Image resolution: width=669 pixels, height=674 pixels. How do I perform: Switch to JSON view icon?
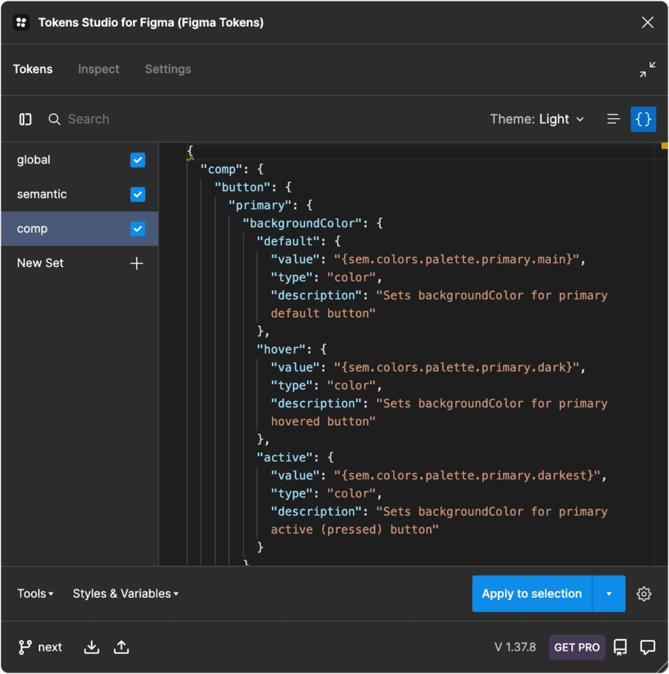(643, 119)
